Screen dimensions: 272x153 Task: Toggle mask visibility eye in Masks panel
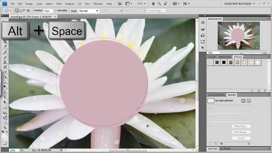[216, 144]
